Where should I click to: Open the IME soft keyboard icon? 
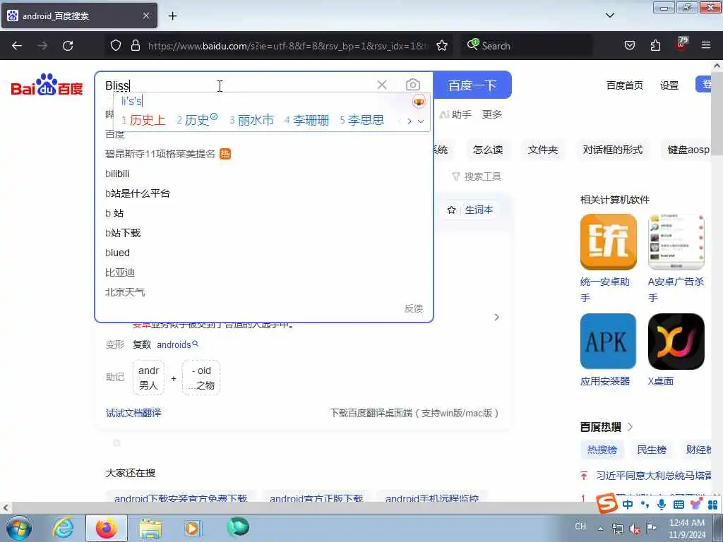[x=679, y=505]
